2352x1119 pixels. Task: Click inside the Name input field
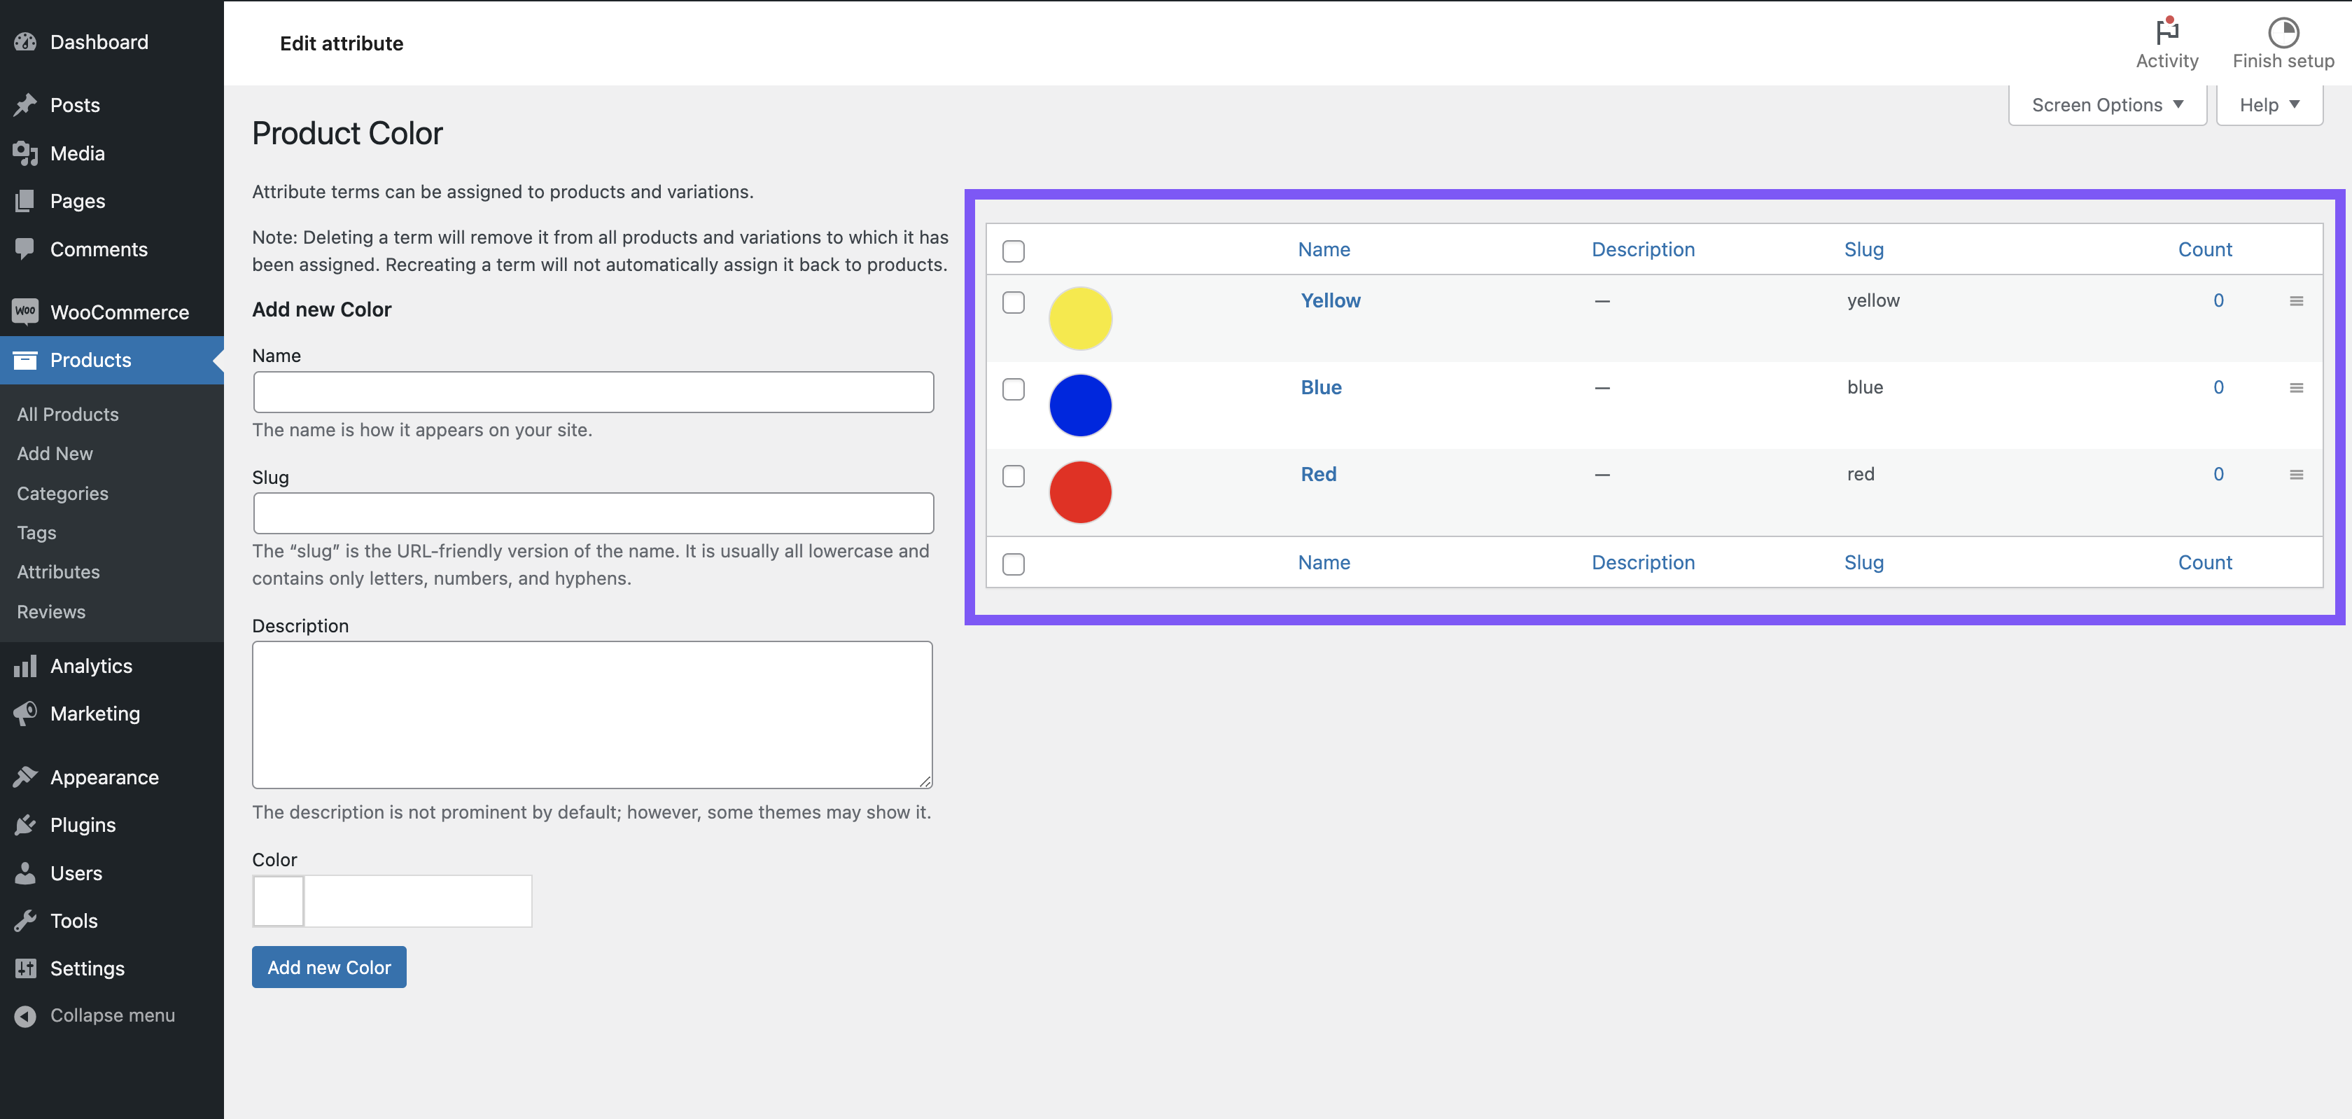593,392
